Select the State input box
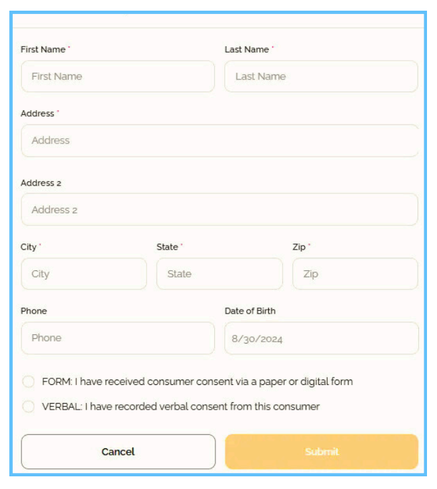The width and height of the screenshot is (437, 489). pyautogui.click(x=220, y=274)
